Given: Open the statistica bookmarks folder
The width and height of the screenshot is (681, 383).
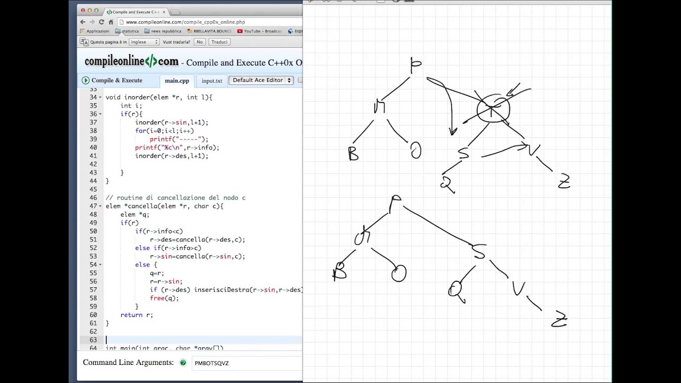Looking at the screenshot, I should tap(127, 31).
